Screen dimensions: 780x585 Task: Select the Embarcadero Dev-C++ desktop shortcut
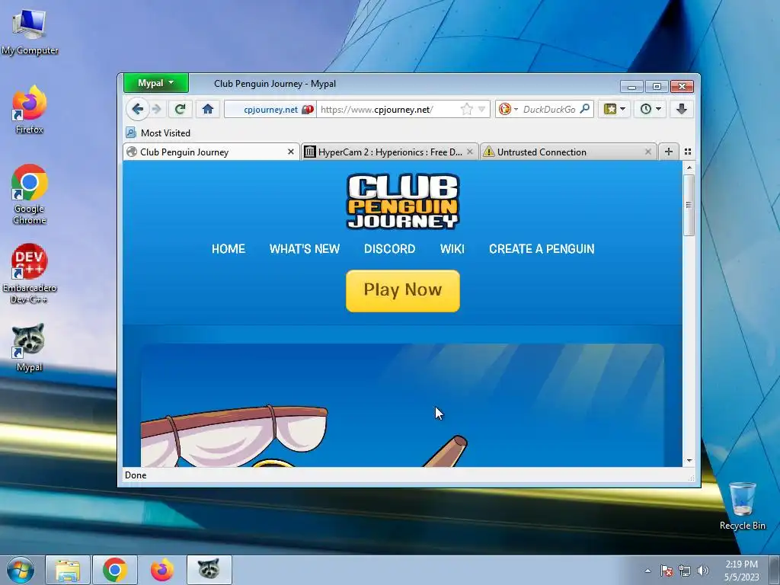click(x=30, y=273)
